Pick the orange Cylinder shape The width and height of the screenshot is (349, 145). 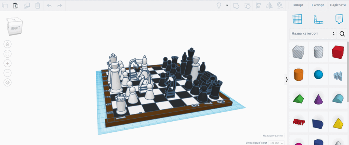pos(299,75)
